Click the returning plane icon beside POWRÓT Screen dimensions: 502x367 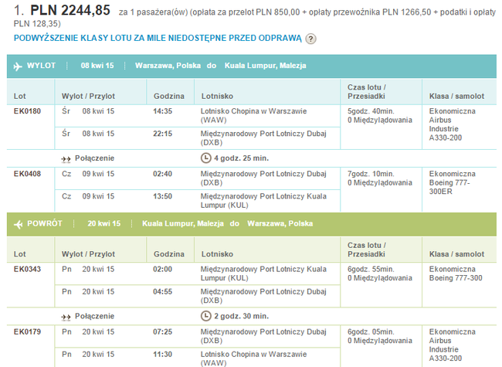pos(19,224)
